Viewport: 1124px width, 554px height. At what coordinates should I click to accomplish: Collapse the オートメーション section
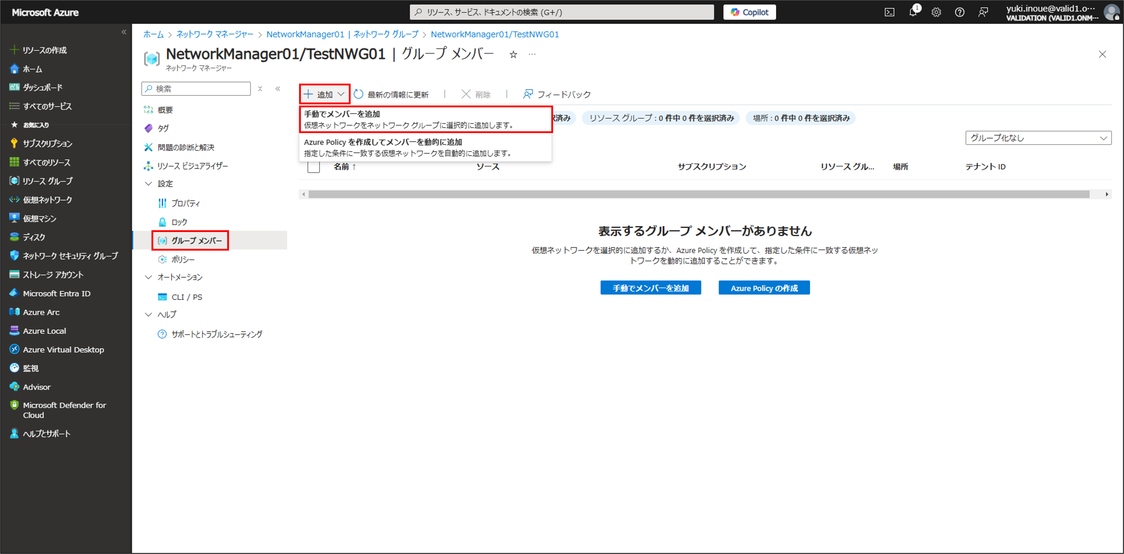point(148,277)
